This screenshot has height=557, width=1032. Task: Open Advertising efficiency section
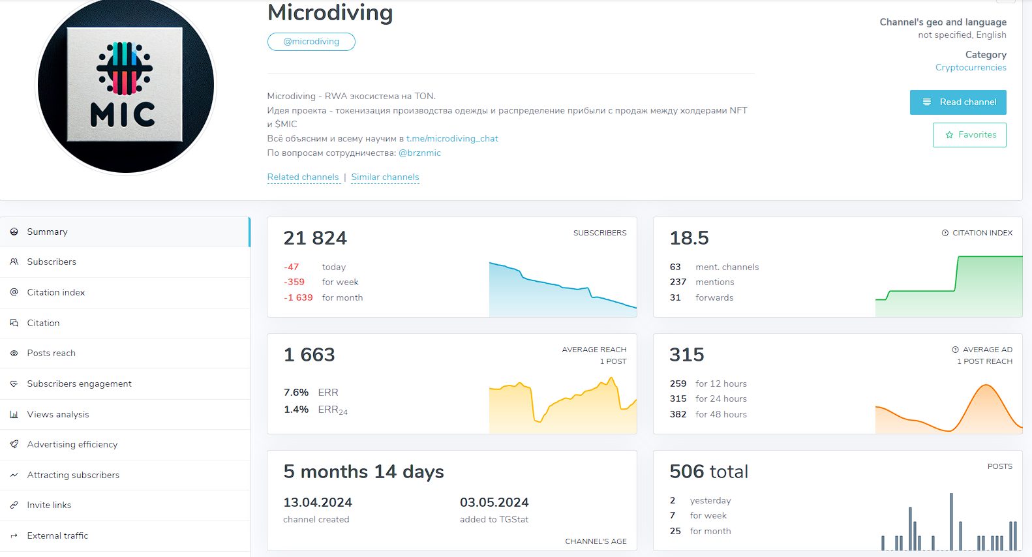coord(125,445)
